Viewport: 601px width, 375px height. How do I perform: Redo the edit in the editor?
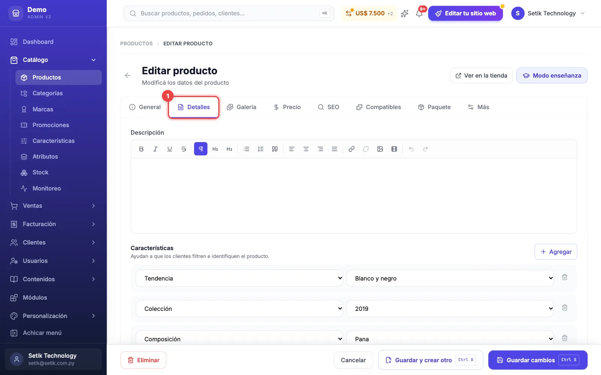click(426, 149)
